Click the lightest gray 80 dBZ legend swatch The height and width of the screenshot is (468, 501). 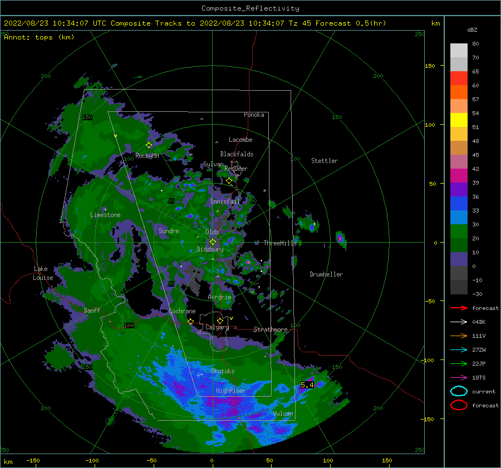coord(459,50)
